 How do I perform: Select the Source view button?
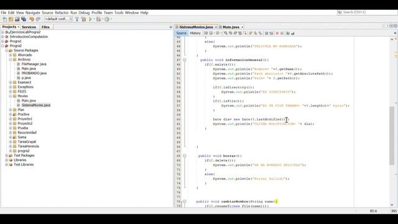coord(181,33)
